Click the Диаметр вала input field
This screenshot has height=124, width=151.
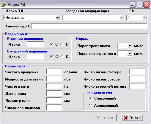pyautogui.click(x=54, y=100)
